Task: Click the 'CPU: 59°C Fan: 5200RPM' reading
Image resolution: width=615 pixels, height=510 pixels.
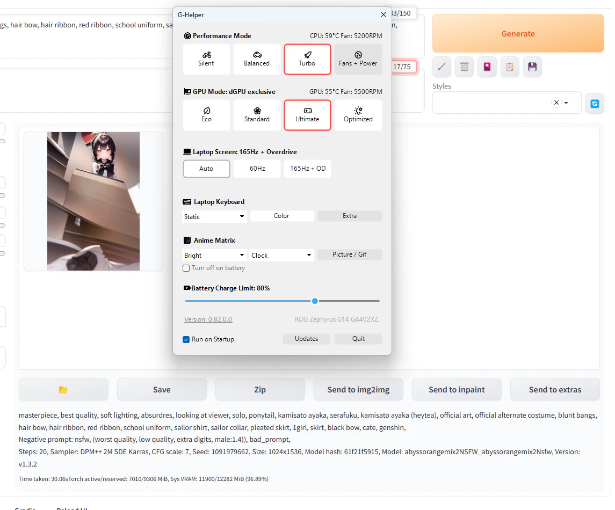Action: click(x=346, y=35)
